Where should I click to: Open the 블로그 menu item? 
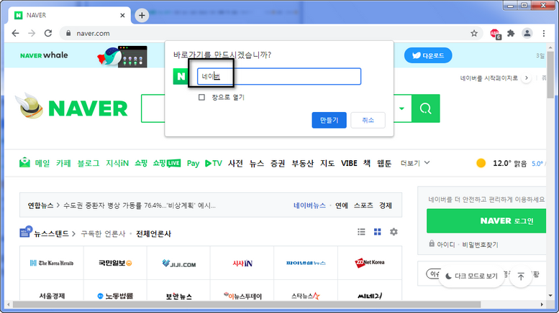coord(88,163)
